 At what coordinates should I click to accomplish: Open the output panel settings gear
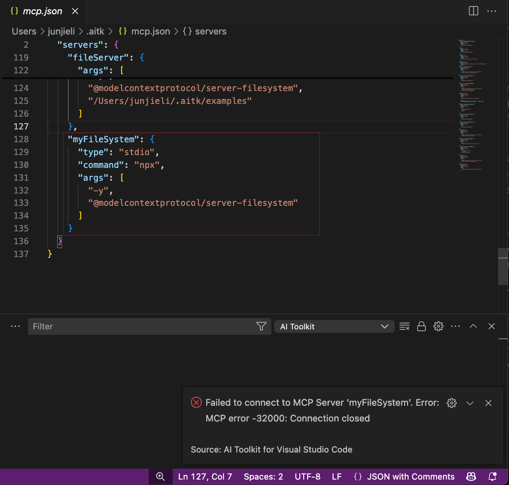click(438, 326)
